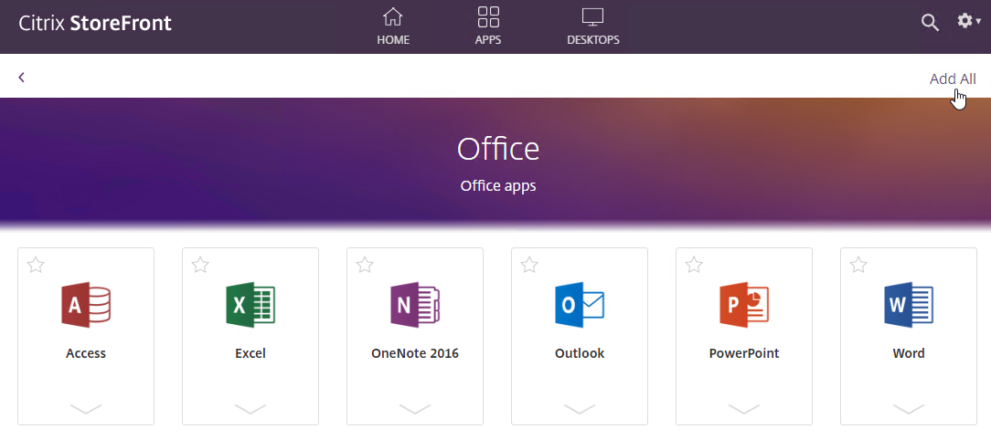Open search with the magnifier icon
The image size is (991, 440).
[x=930, y=23]
